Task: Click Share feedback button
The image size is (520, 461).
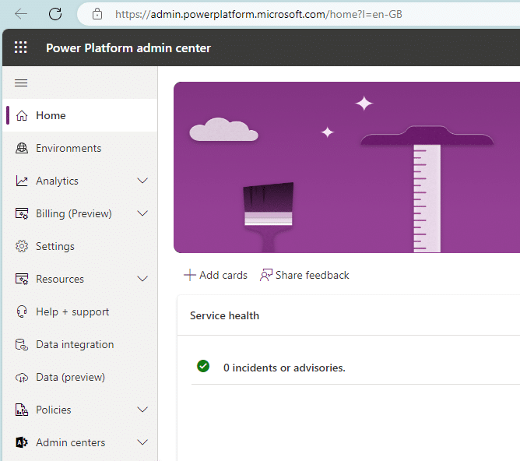Action: coord(304,275)
